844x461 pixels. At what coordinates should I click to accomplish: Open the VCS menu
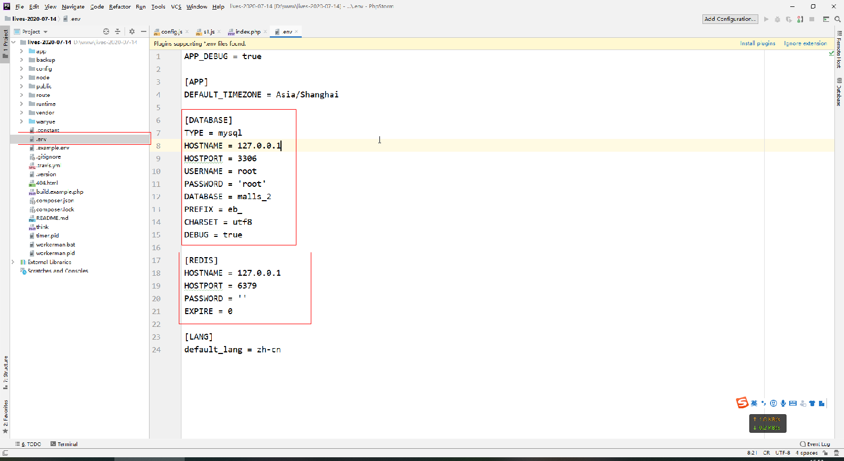coord(176,6)
